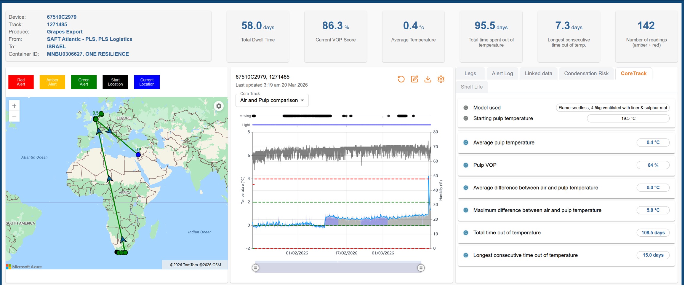The width and height of the screenshot is (685, 293).
Task: Click the Microsoft Azure logo on map
Action: click(x=24, y=267)
